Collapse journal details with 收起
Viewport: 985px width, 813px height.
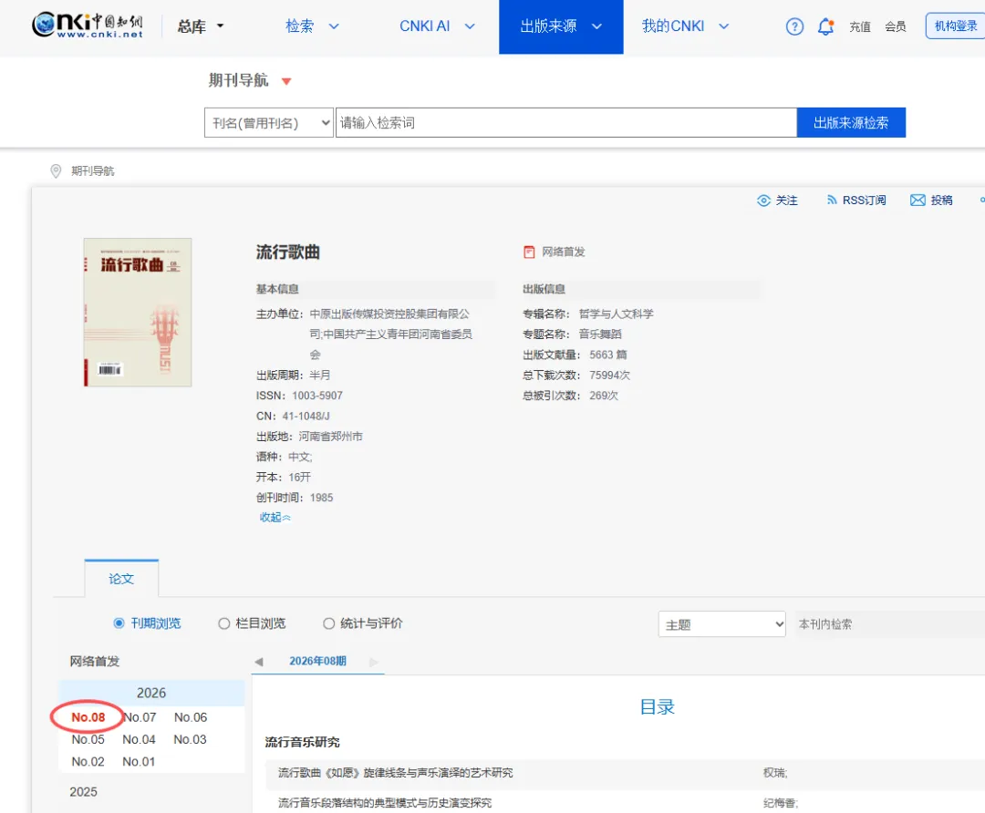pyautogui.click(x=275, y=518)
